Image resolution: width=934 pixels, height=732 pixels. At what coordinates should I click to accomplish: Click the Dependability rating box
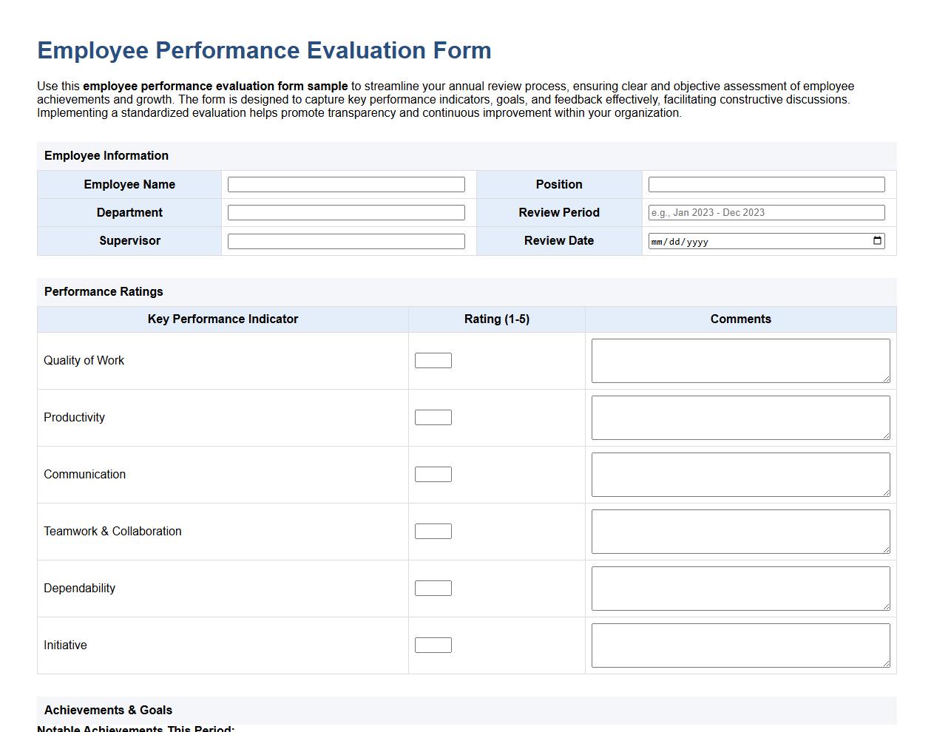click(x=433, y=588)
